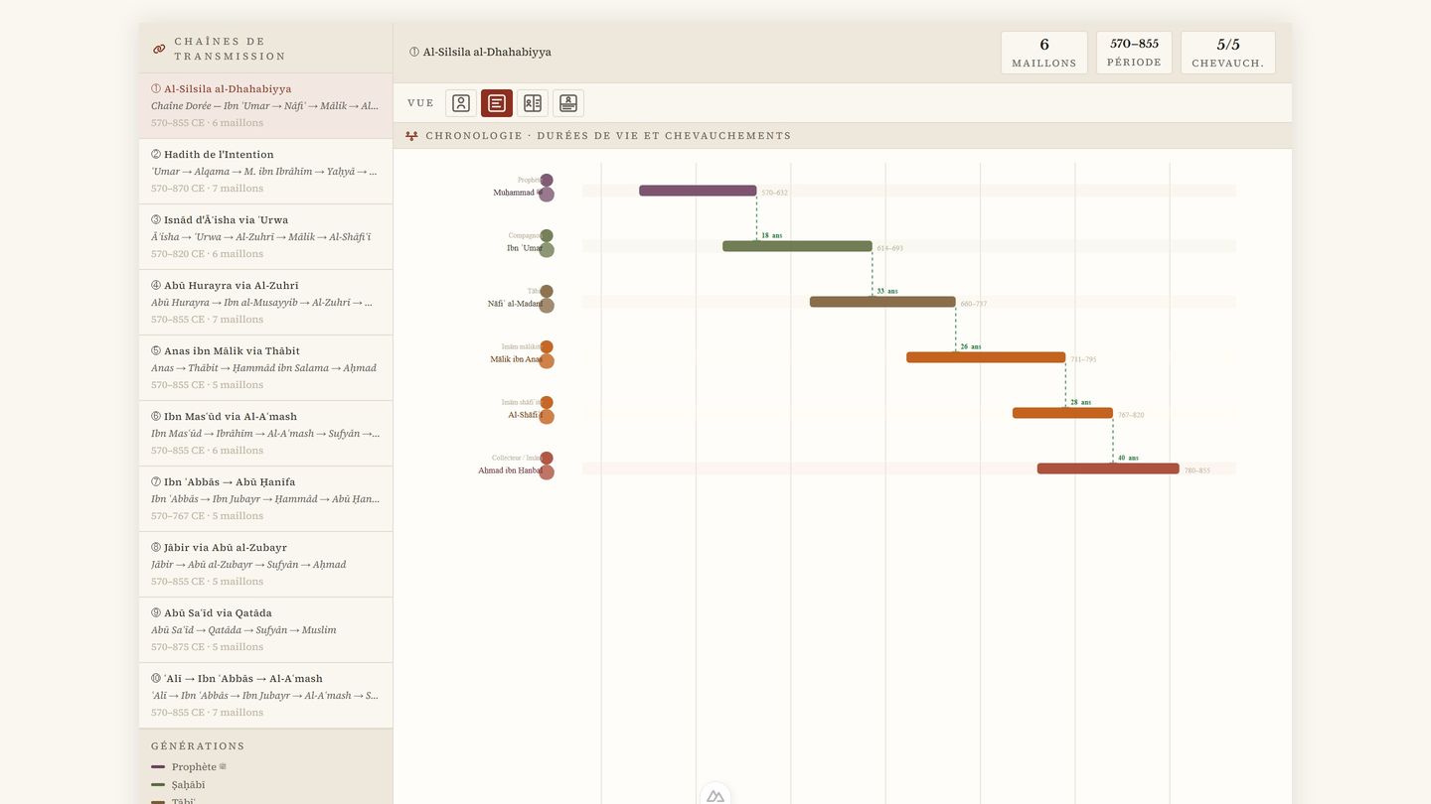The height and width of the screenshot is (804, 1431).
Task: Click the "33 ans" overlap label
Action: (887, 292)
